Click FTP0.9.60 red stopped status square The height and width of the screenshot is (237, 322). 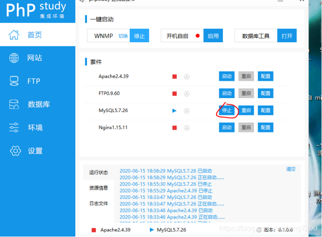click(174, 94)
